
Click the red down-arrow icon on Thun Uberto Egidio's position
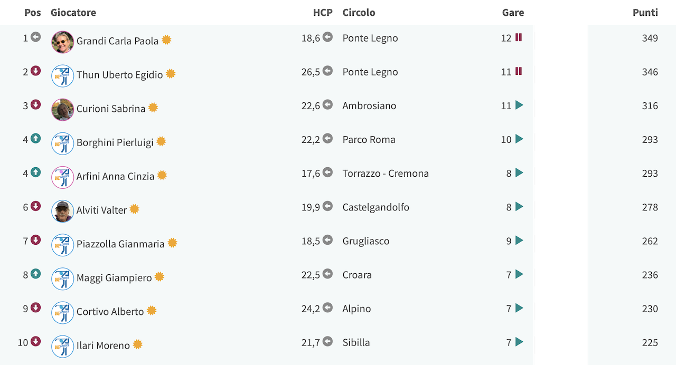[35, 71]
